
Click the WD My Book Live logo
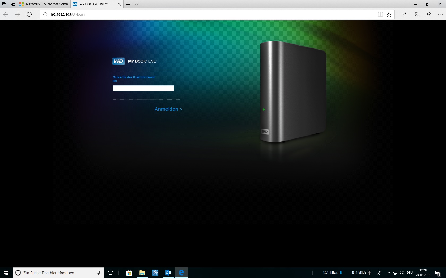click(135, 61)
